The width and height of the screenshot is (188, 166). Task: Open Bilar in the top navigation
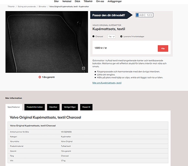pos(56,1)
